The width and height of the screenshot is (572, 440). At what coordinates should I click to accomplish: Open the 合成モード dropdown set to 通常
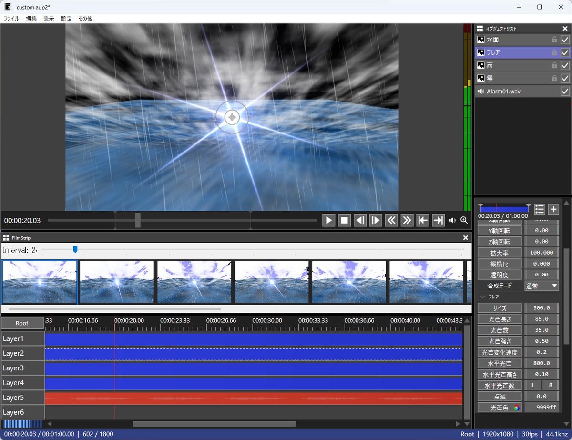[x=541, y=286]
